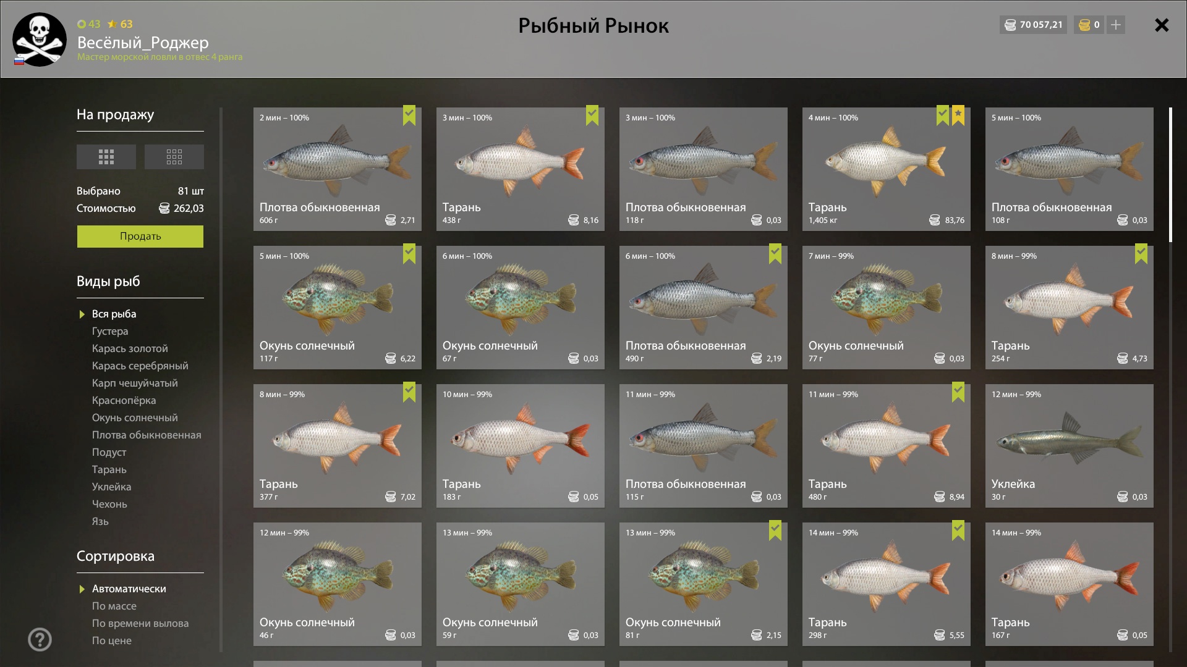Click the vertical scrollbar of fish list
This screenshot has height=667, width=1187.
pos(1170,175)
